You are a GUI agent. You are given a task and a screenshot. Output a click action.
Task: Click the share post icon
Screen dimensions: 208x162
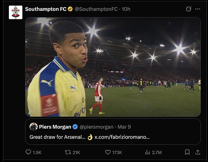198,152
